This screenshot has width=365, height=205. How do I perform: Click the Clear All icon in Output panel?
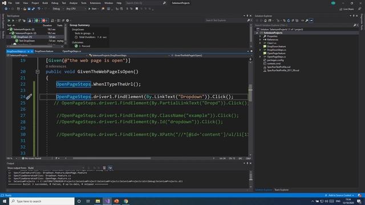104,168
